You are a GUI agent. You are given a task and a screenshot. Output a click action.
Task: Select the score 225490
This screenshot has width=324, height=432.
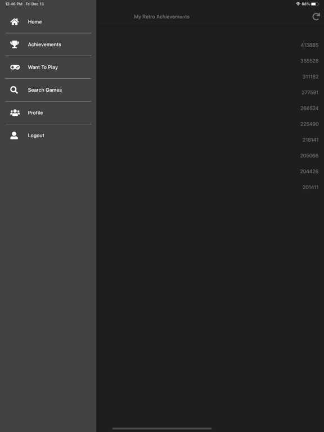(309, 124)
